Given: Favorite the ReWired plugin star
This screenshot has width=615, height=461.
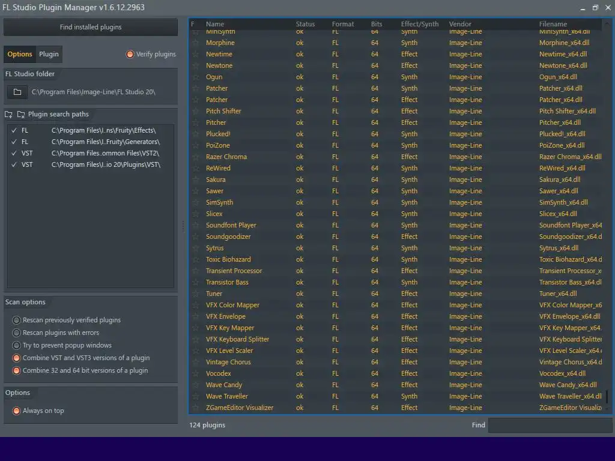Looking at the screenshot, I should pyautogui.click(x=195, y=168).
